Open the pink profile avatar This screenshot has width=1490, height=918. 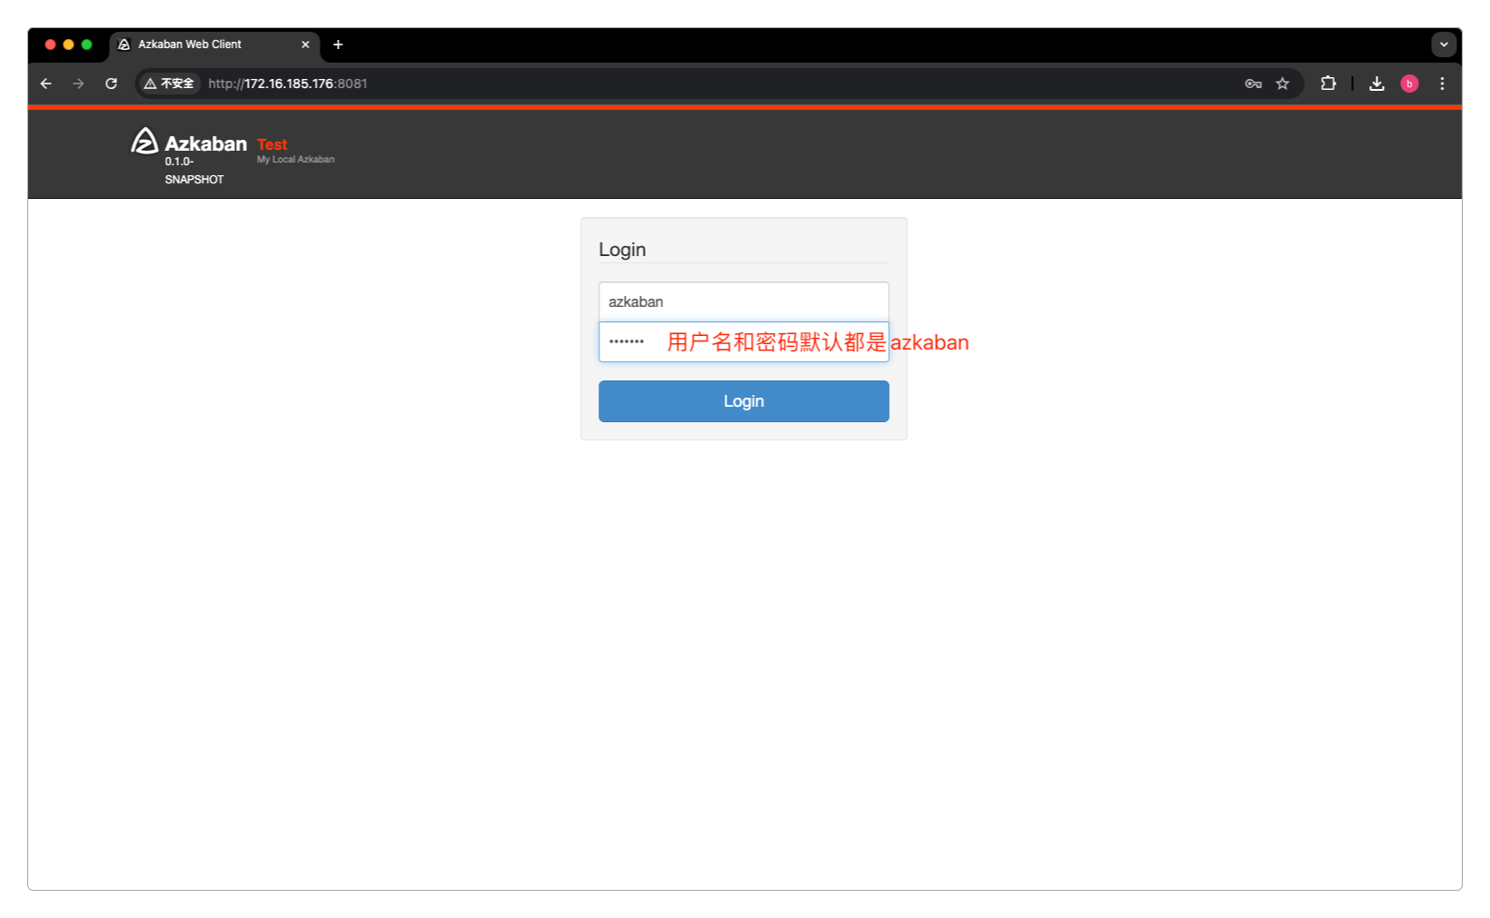(x=1409, y=84)
